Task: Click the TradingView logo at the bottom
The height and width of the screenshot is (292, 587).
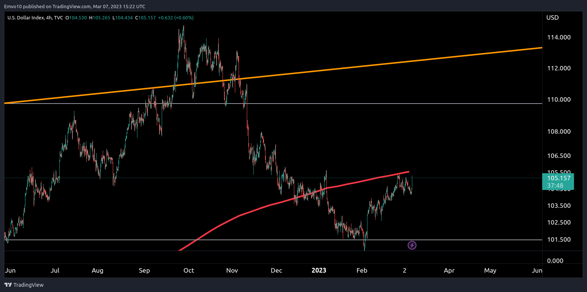Action: click(x=24, y=285)
